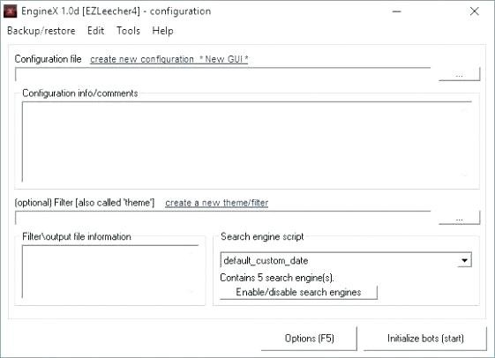
Task: Click Initialize bots (start) button
Action: coord(425,339)
